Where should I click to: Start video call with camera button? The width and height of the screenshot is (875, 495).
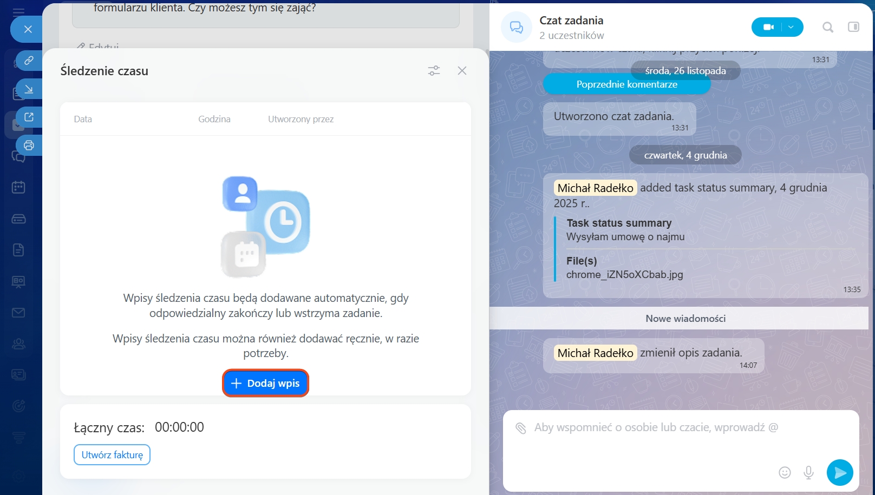point(768,27)
